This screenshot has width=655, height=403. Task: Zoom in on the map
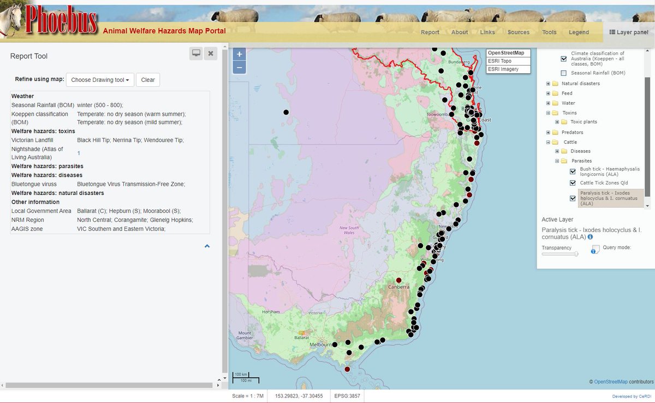tap(239, 54)
